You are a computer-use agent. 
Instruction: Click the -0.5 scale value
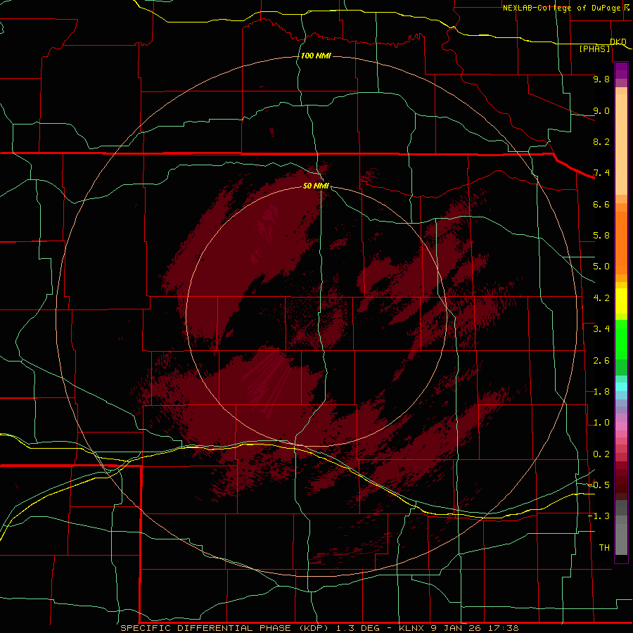point(599,485)
